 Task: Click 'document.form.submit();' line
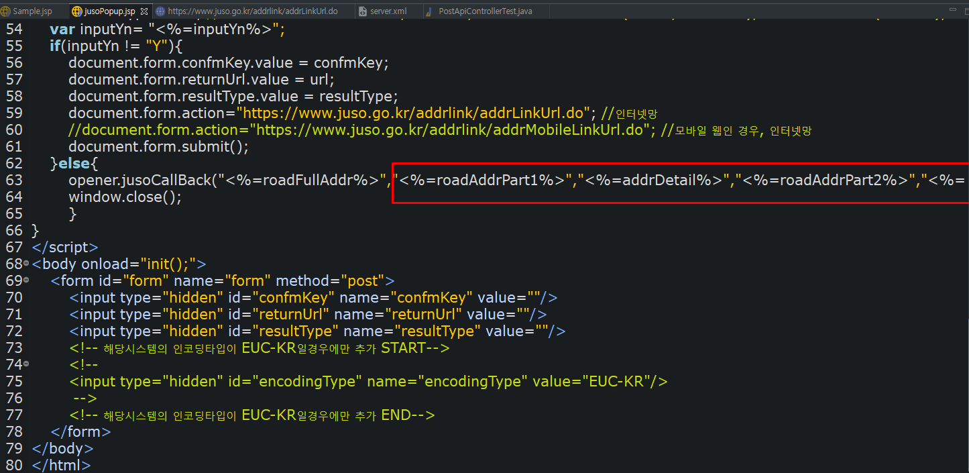click(x=158, y=146)
